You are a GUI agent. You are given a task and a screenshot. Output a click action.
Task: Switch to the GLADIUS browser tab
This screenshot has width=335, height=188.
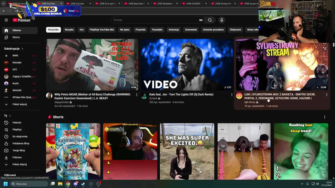coord(194,4)
